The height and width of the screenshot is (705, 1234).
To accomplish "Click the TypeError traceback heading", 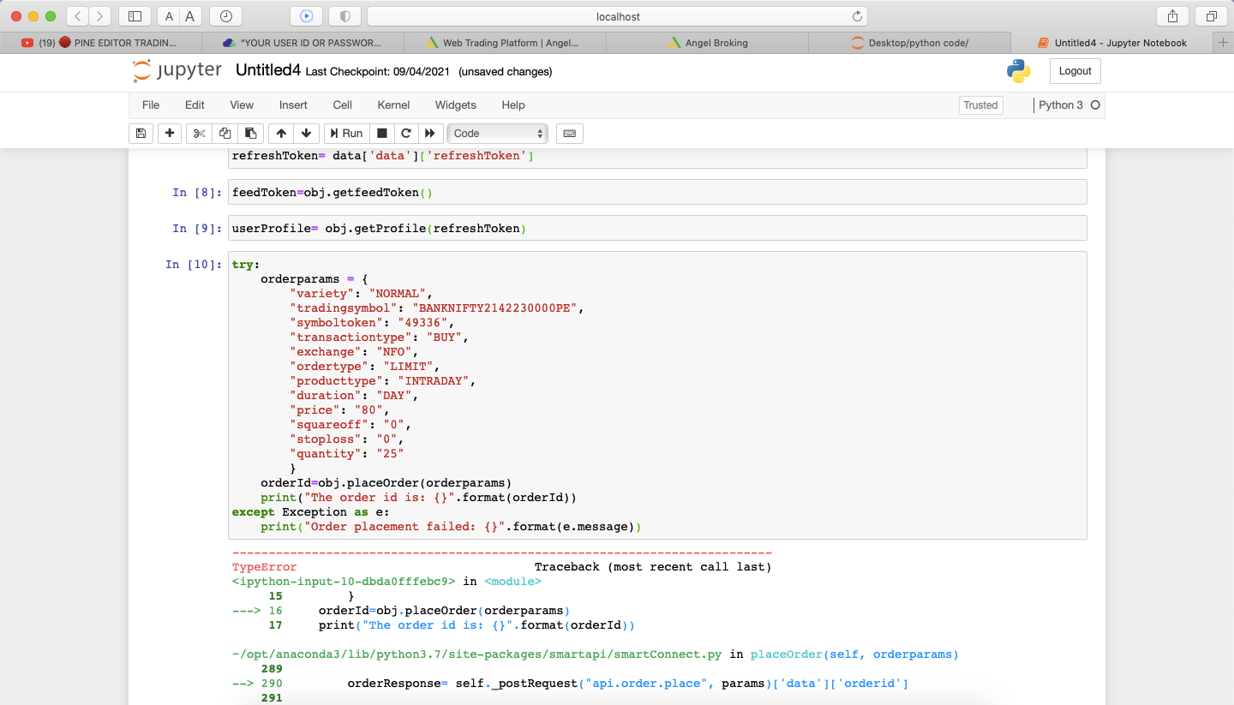I will click(264, 567).
